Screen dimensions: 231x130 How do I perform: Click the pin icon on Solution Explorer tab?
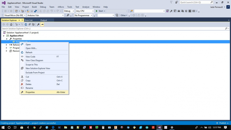(19, 20)
